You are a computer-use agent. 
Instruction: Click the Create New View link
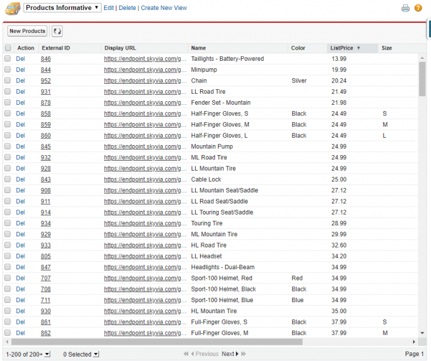163,8
